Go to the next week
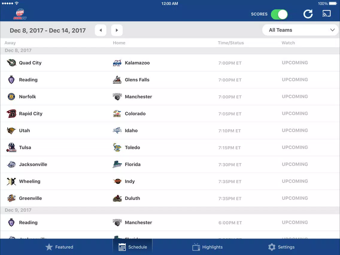Image resolution: width=340 pixels, height=255 pixels. pos(117,30)
